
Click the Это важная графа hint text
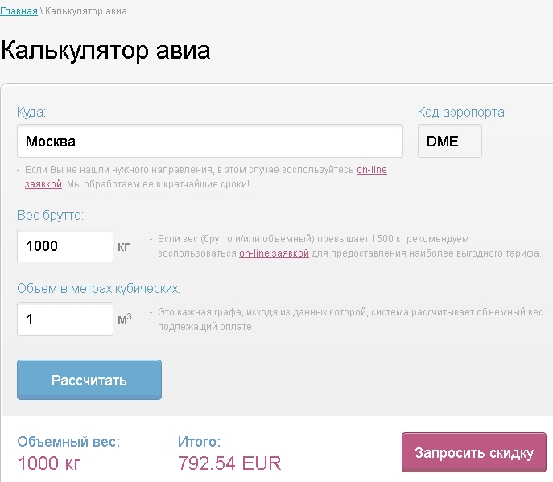coord(350,319)
